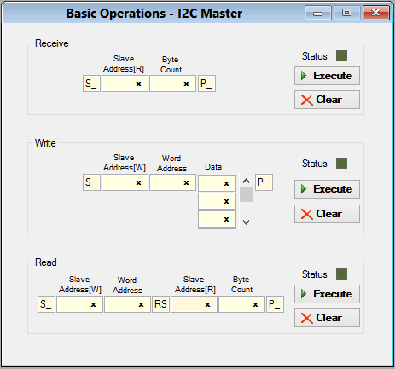Minimize the I2C Master window
The width and height of the screenshot is (395, 369).
click(318, 13)
